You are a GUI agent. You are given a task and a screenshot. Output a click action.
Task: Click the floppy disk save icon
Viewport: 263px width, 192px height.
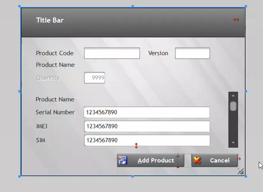(x=123, y=161)
